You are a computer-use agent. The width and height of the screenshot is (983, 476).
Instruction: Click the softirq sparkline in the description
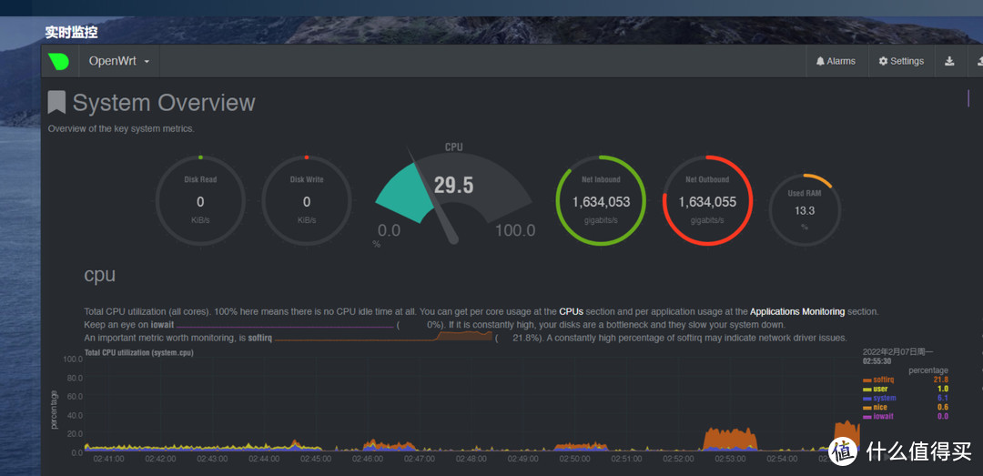point(383,337)
